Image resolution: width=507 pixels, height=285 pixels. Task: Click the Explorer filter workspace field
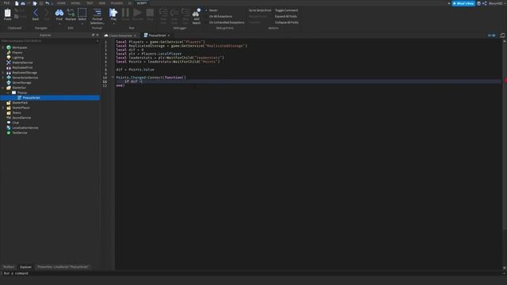tap(48, 41)
